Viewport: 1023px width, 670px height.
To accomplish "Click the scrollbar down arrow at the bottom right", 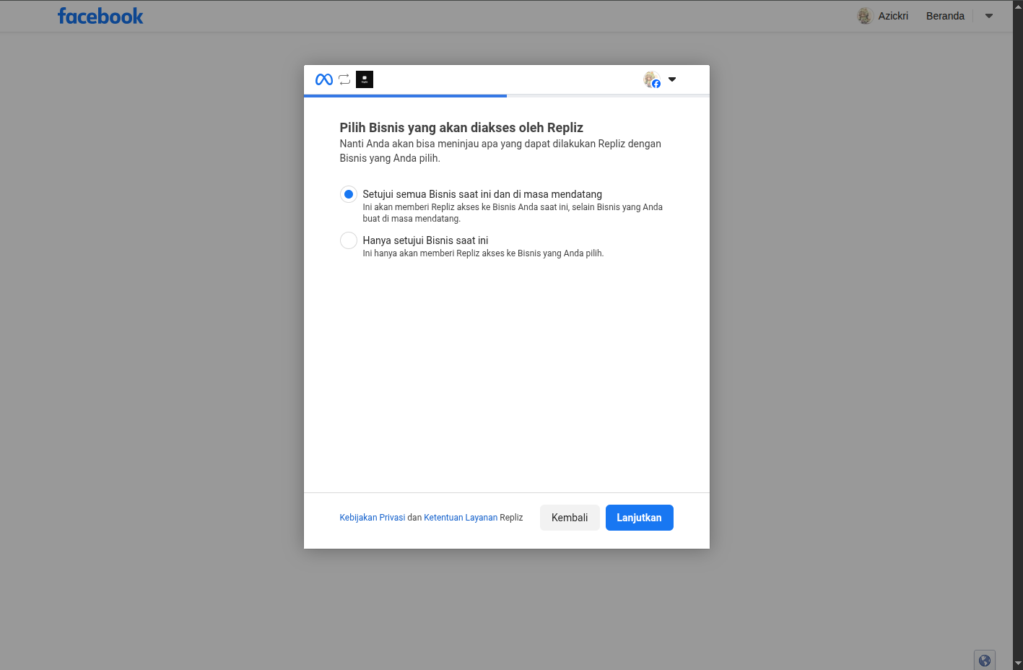I will [1018, 663].
